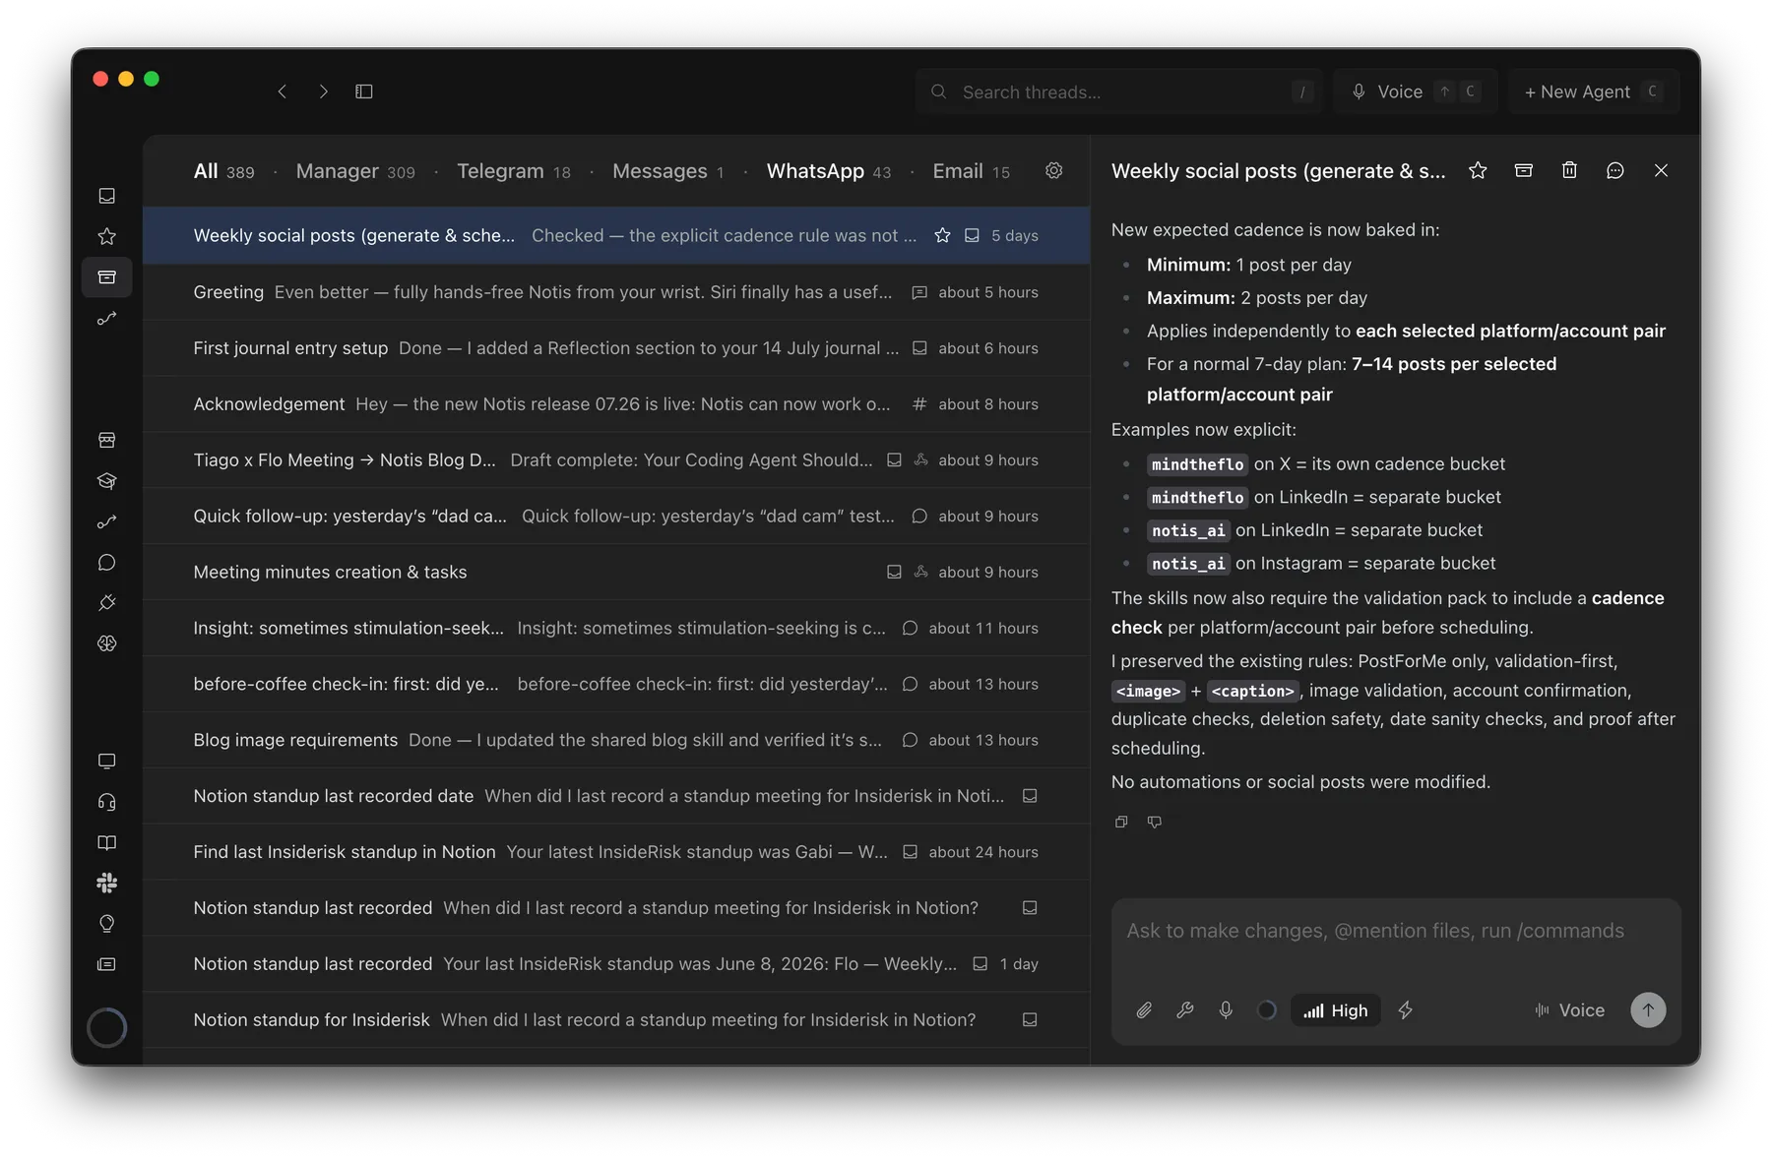
Task: Toggle the lightning bolt fast mode
Action: pos(1406,1010)
